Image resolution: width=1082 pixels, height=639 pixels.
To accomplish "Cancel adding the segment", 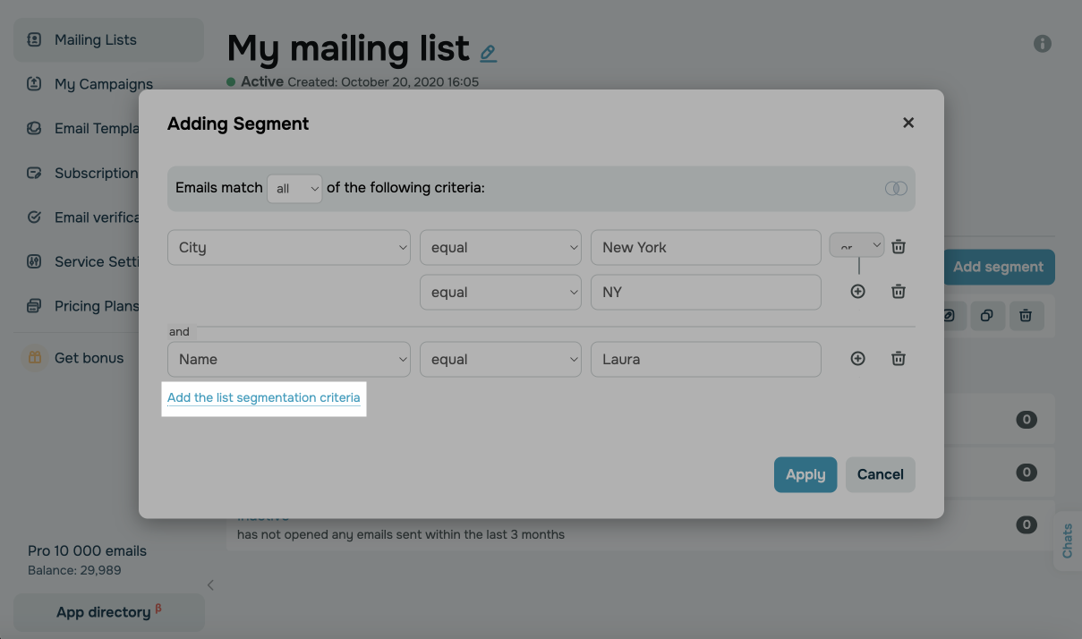I will coord(881,474).
